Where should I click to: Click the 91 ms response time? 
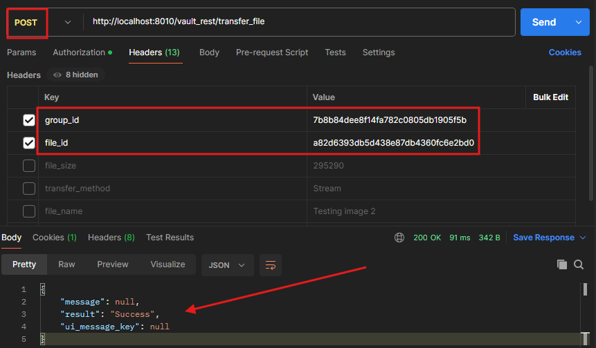click(x=460, y=238)
